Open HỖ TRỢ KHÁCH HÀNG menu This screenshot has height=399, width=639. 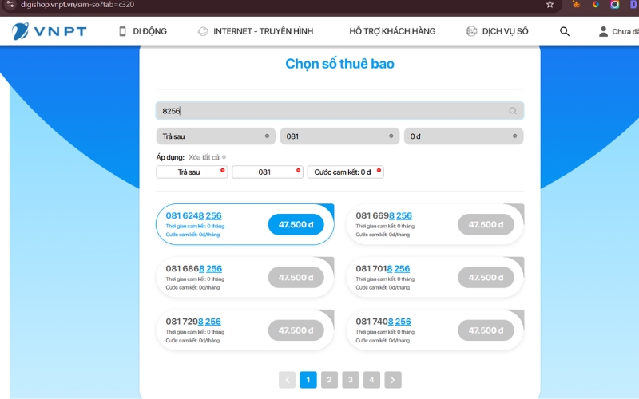coord(392,31)
